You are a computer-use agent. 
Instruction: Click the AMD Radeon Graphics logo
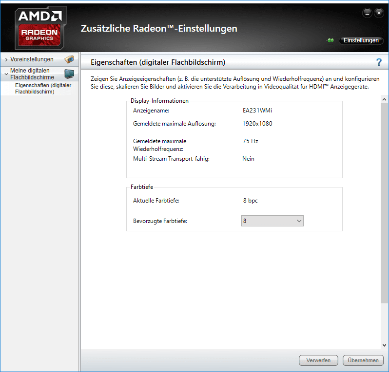coord(40,28)
